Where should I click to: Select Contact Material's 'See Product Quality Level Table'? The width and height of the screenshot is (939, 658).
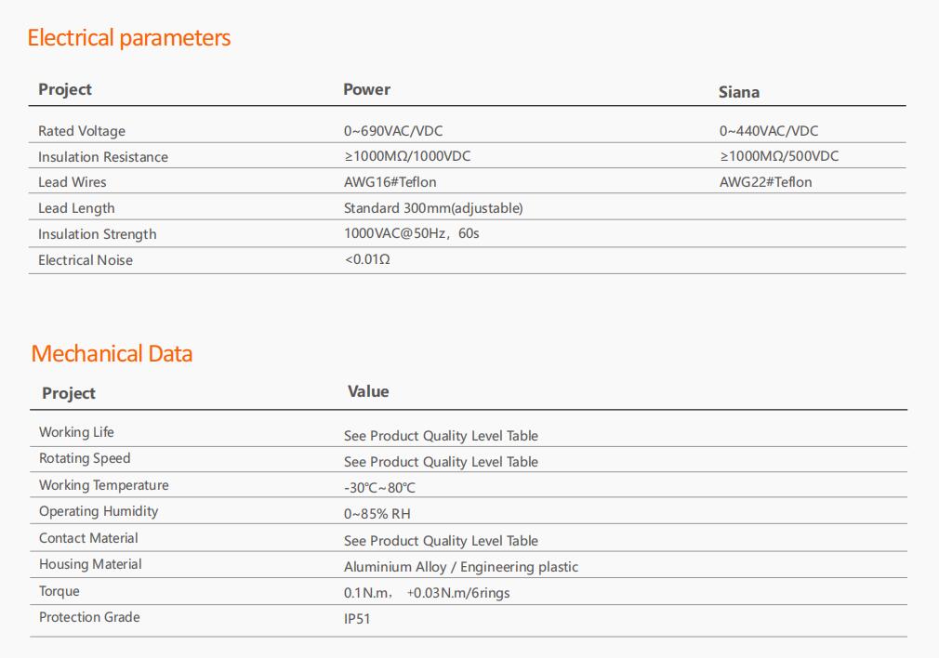coord(441,541)
